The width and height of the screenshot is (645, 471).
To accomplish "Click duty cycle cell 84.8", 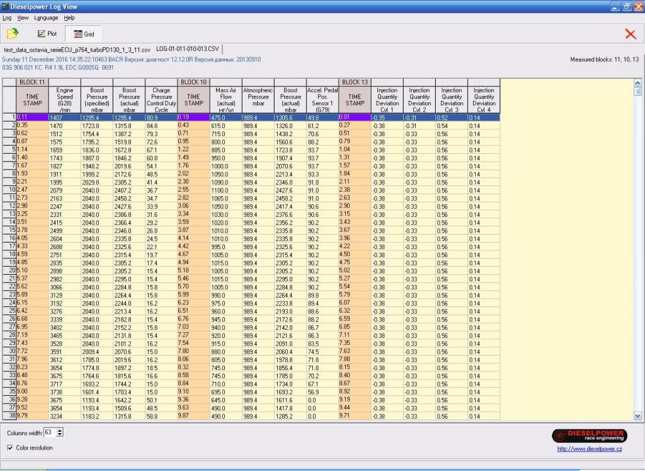I will (161, 125).
